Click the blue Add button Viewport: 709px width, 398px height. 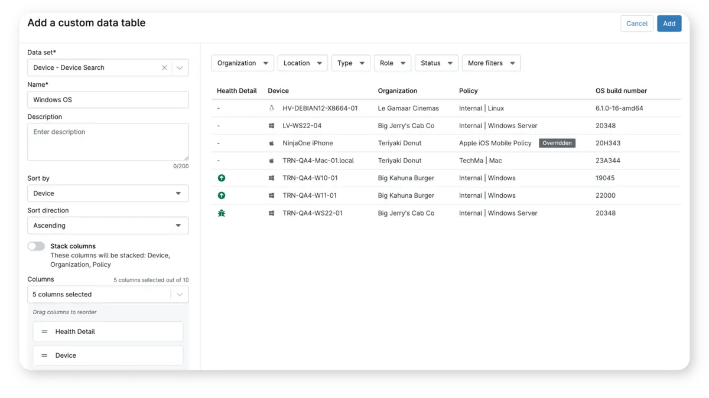669,24
